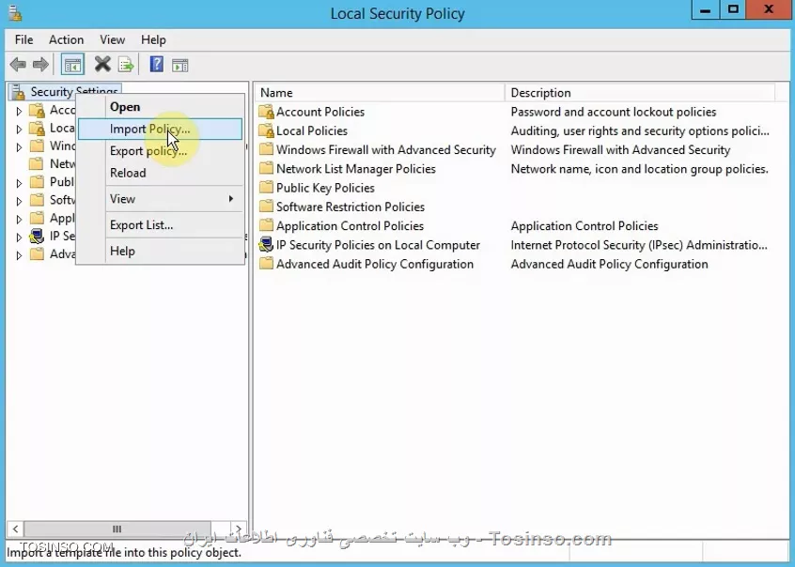795x567 pixels.
Task: Click Windows Firewall folder icon in list
Action: (266, 149)
